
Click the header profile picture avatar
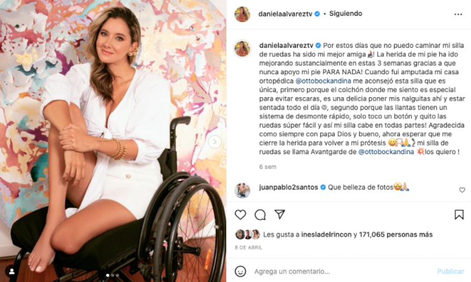(x=242, y=14)
